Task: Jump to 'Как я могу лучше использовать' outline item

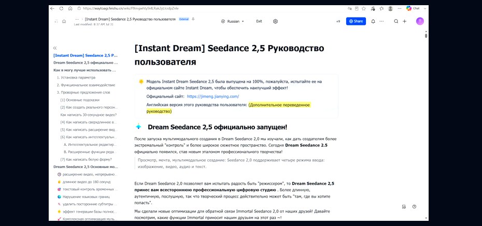Action: click(x=85, y=70)
